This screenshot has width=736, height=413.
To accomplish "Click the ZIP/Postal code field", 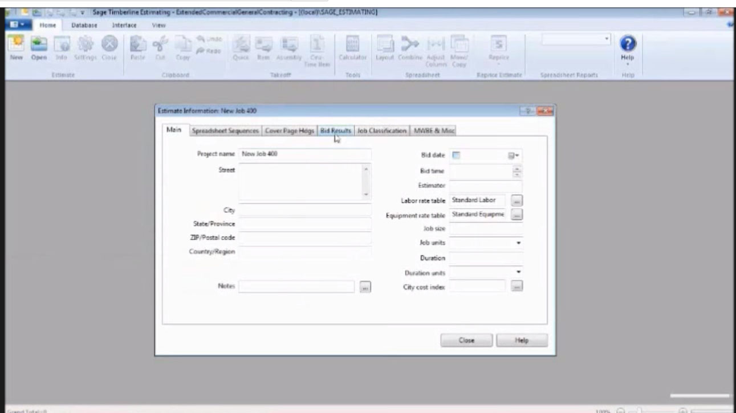I will 305,238.
